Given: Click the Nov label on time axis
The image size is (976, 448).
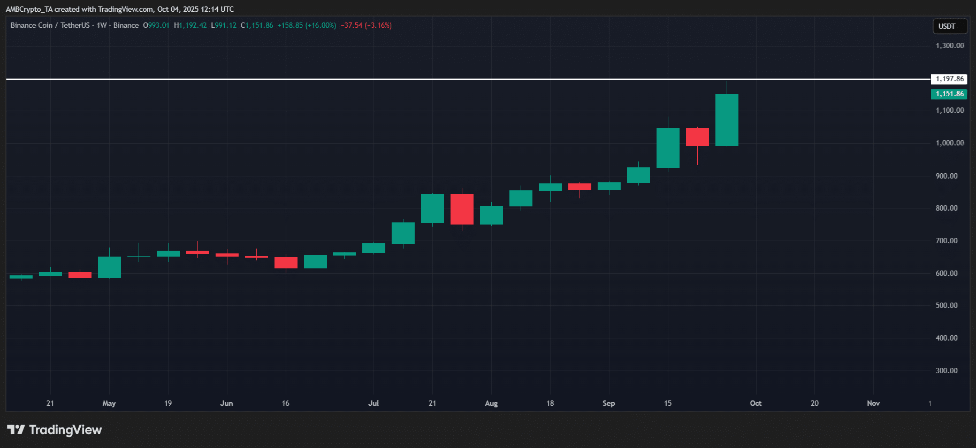Looking at the screenshot, I should tap(873, 403).
